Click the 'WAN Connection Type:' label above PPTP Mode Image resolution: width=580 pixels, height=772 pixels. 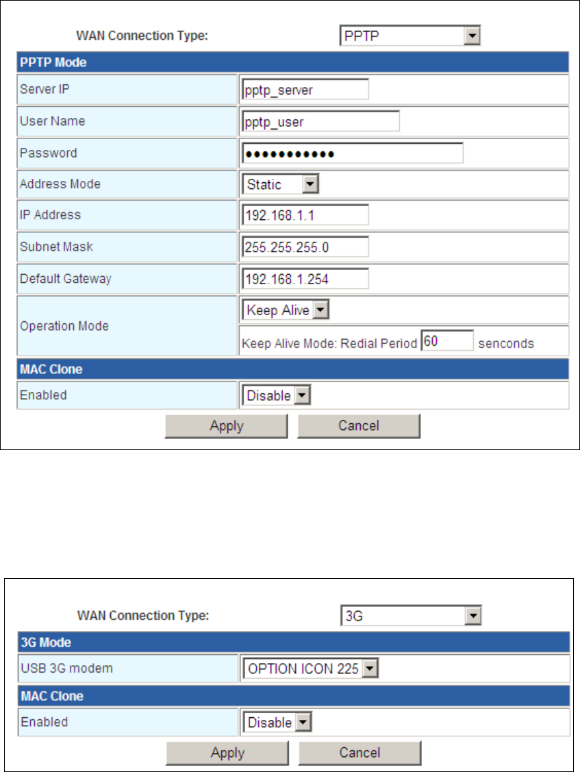(x=142, y=36)
